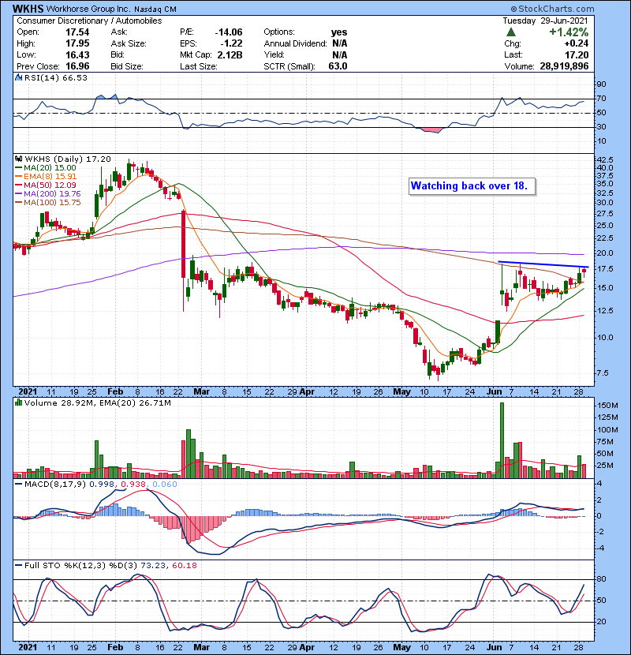Click the 'Watching back over 18.' annotation box
Image resolution: width=631 pixels, height=655 pixels.
point(472,186)
